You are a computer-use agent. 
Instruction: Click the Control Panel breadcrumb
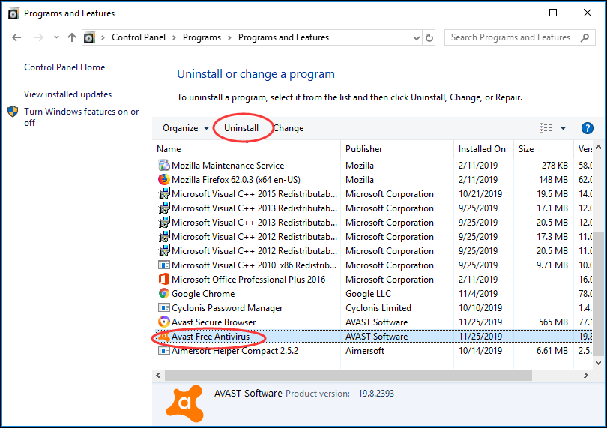coord(139,37)
